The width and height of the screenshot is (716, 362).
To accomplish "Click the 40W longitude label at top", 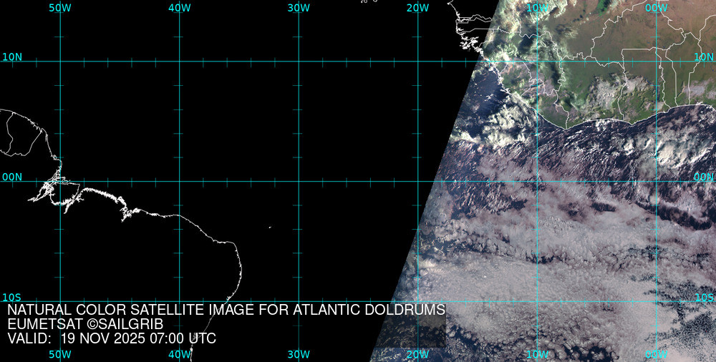I will click(x=179, y=8).
